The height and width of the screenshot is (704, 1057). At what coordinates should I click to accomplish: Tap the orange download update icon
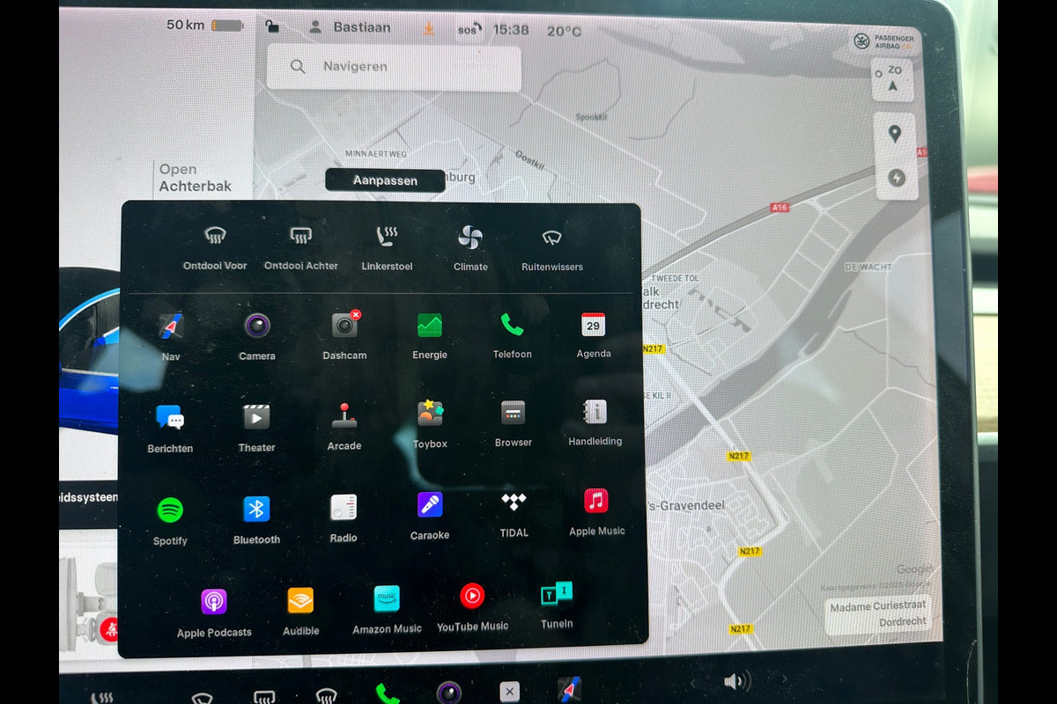tap(428, 28)
